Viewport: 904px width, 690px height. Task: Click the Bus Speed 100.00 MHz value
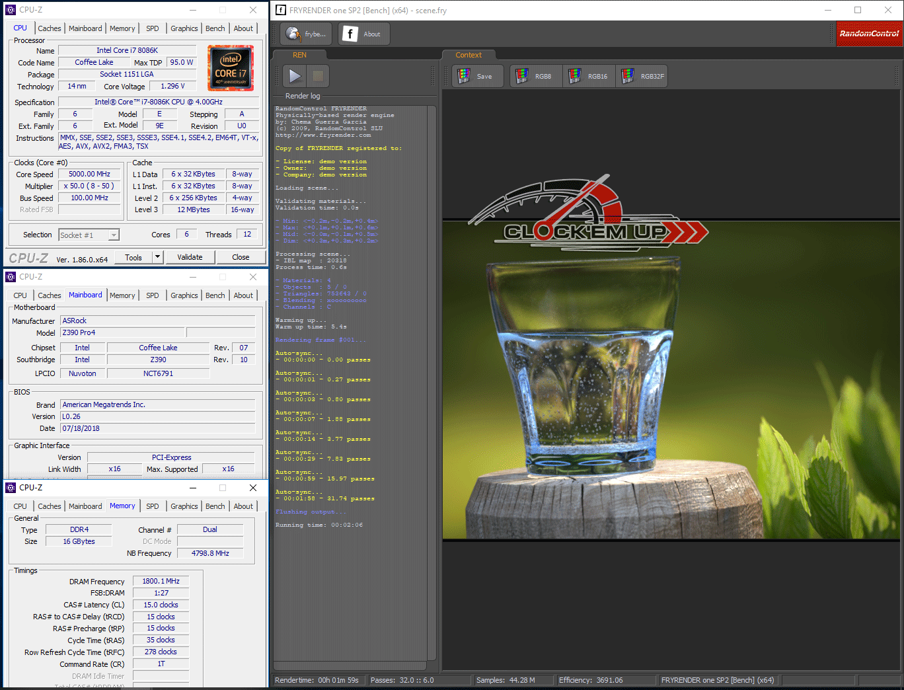[x=89, y=198]
